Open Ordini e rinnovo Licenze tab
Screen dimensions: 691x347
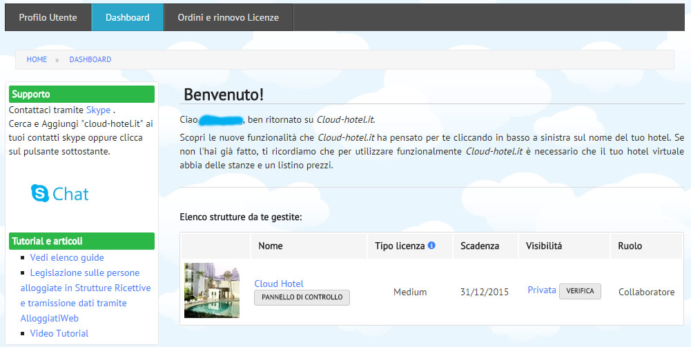(228, 18)
